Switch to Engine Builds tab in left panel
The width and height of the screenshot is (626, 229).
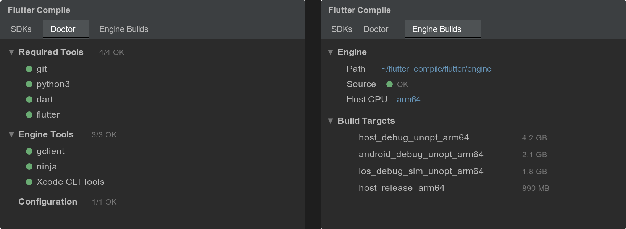(124, 29)
